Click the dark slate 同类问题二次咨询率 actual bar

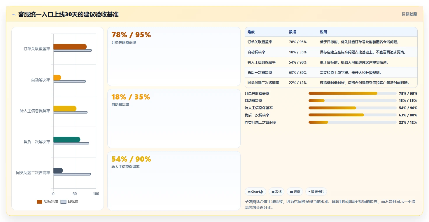58,170
